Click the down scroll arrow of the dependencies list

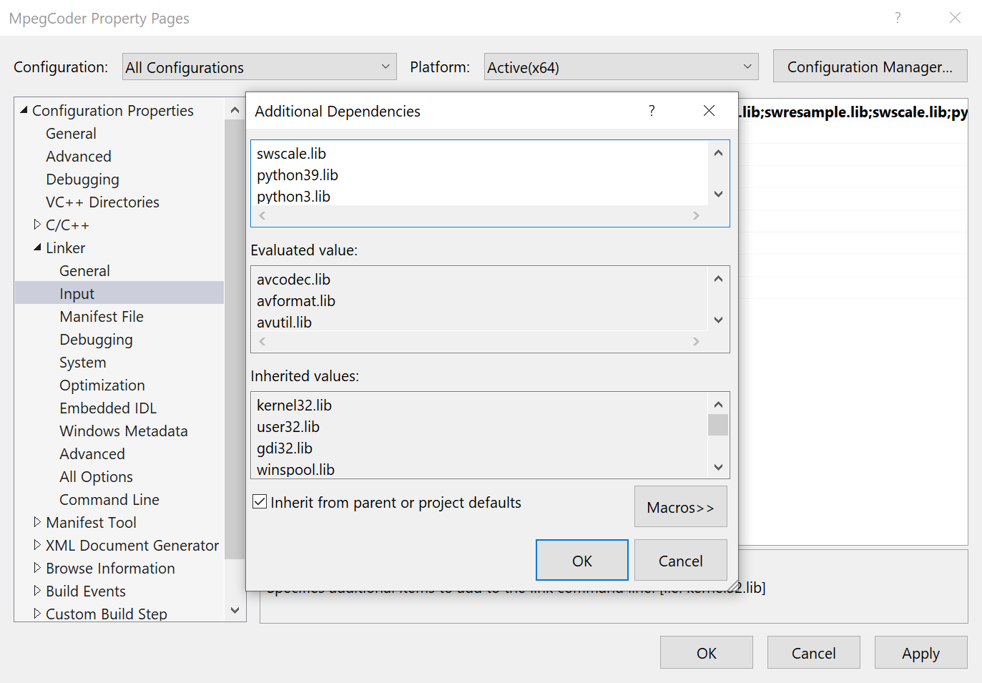click(718, 195)
